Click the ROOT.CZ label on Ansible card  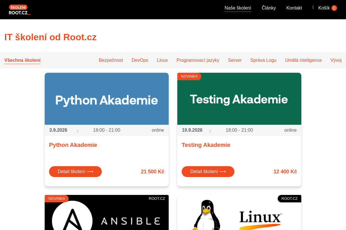click(x=157, y=199)
